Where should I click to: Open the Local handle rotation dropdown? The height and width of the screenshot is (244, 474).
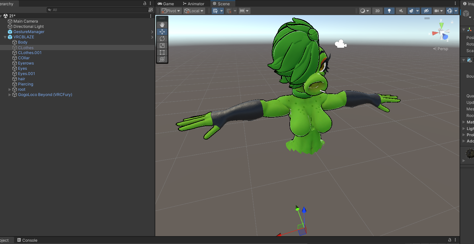coord(194,11)
